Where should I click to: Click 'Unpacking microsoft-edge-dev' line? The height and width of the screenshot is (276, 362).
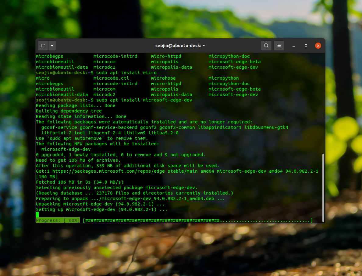coord(100,204)
